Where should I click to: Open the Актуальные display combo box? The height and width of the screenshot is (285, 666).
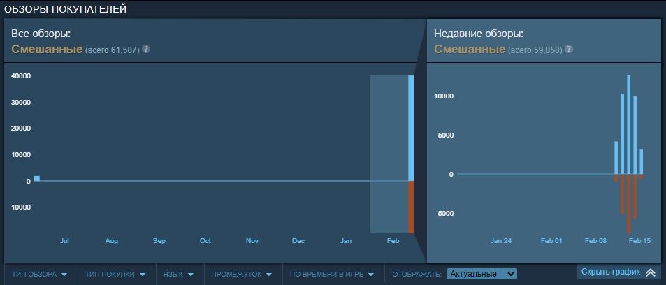[482, 274]
